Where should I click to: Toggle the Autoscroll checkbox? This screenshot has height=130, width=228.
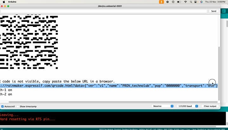[x=2, y=107]
